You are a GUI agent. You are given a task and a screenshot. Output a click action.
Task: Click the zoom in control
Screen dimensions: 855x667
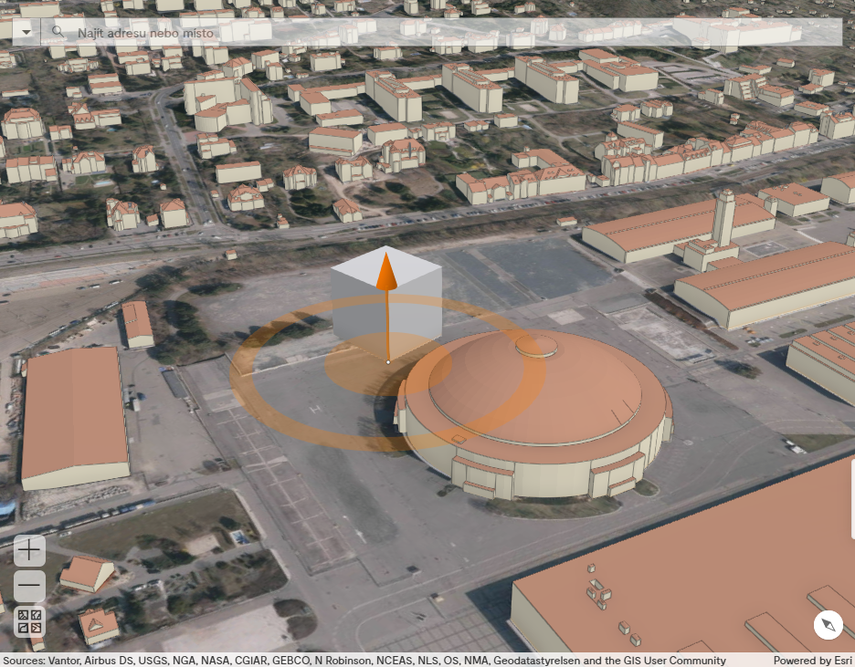(28, 550)
